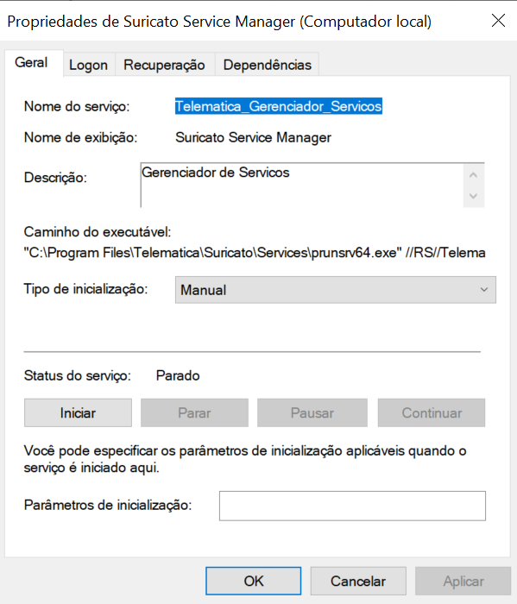The width and height of the screenshot is (517, 604).
Task: Click the highlighted service name Telematica_Gerenciador_Servicos
Action: (279, 106)
